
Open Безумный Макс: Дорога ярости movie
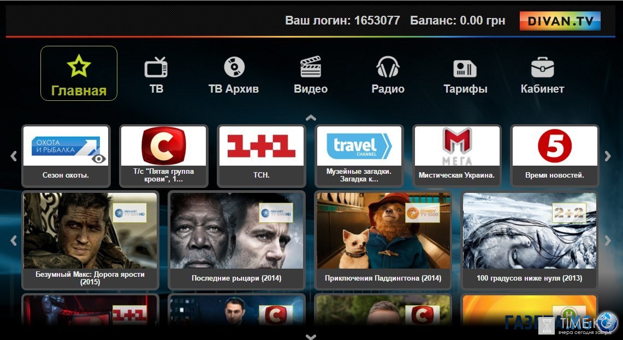(x=90, y=240)
